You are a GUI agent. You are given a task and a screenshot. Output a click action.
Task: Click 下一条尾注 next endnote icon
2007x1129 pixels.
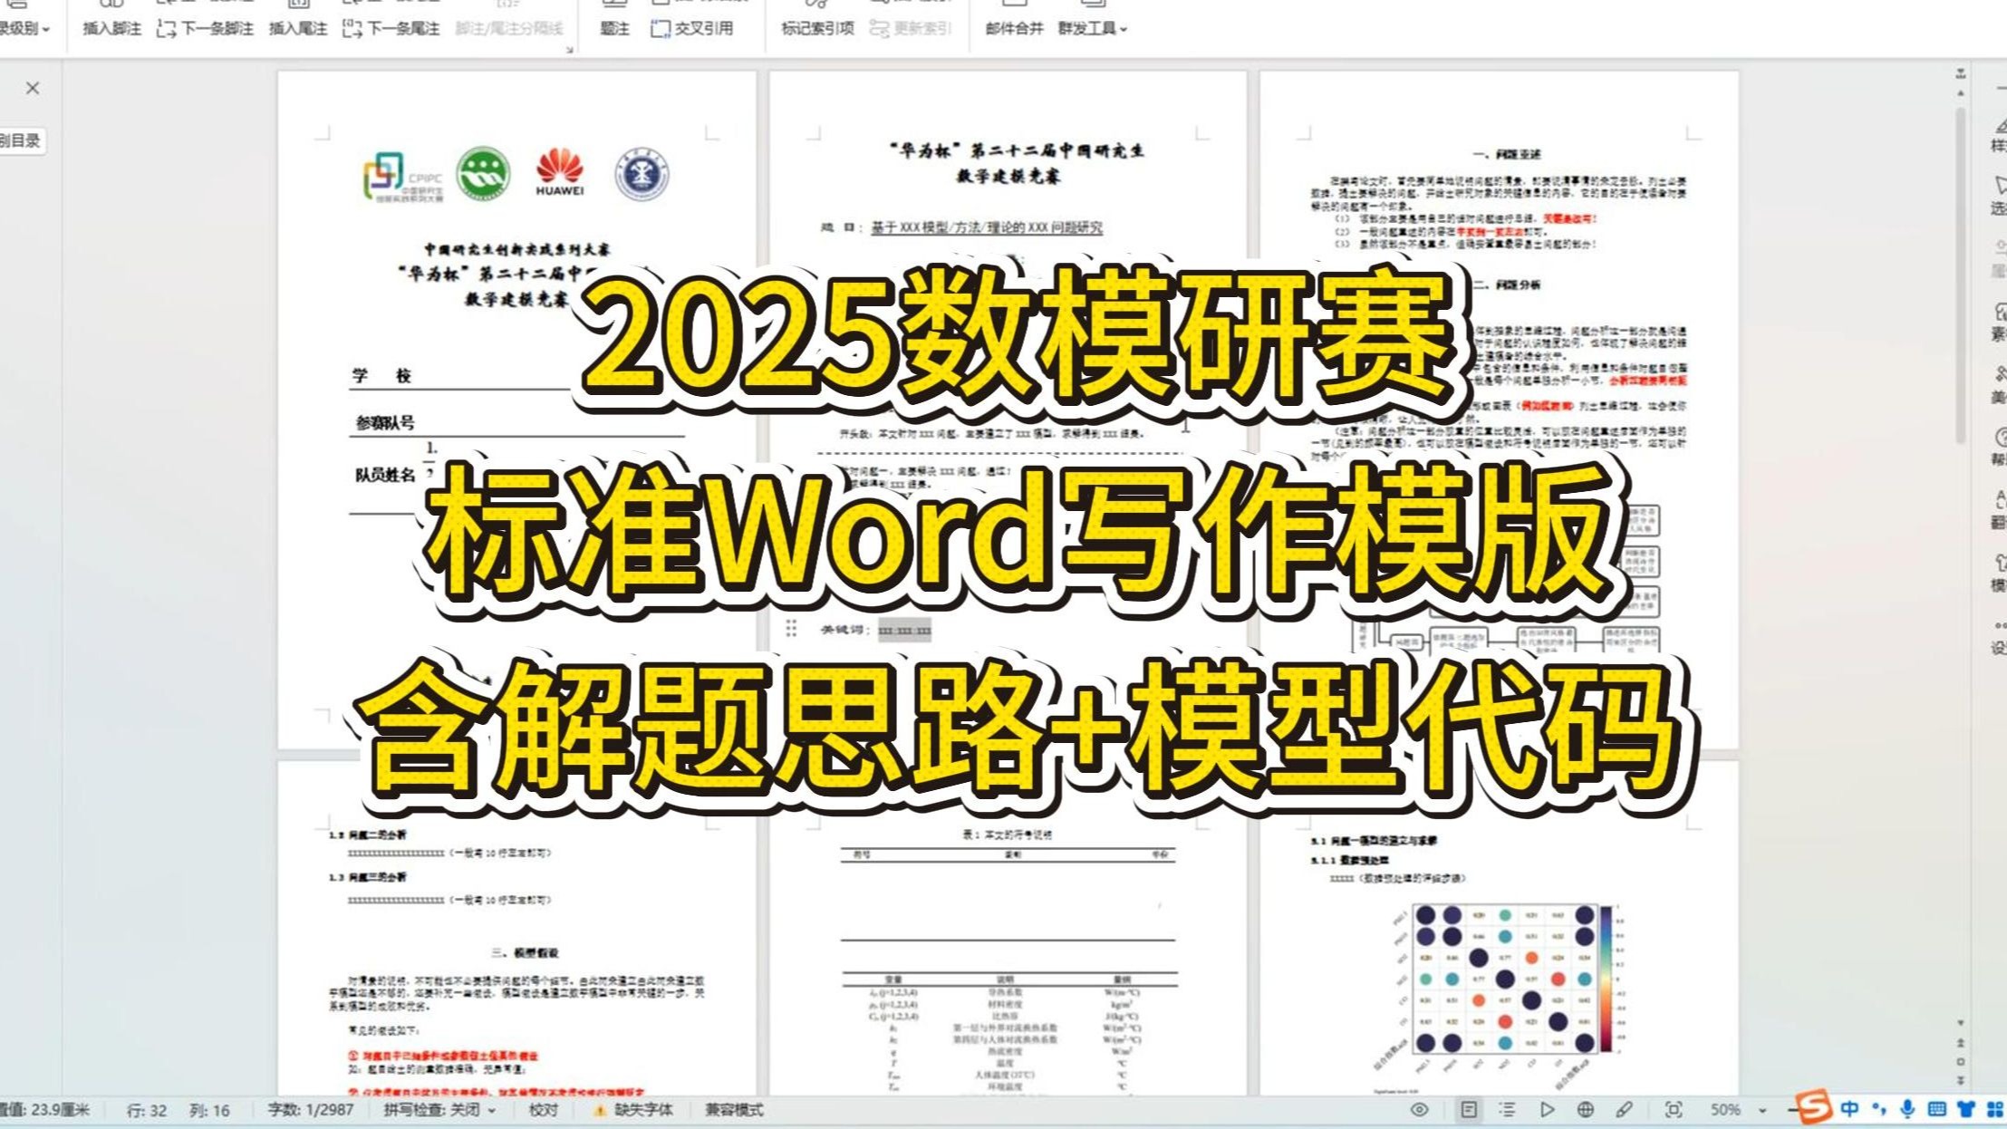coord(352,29)
